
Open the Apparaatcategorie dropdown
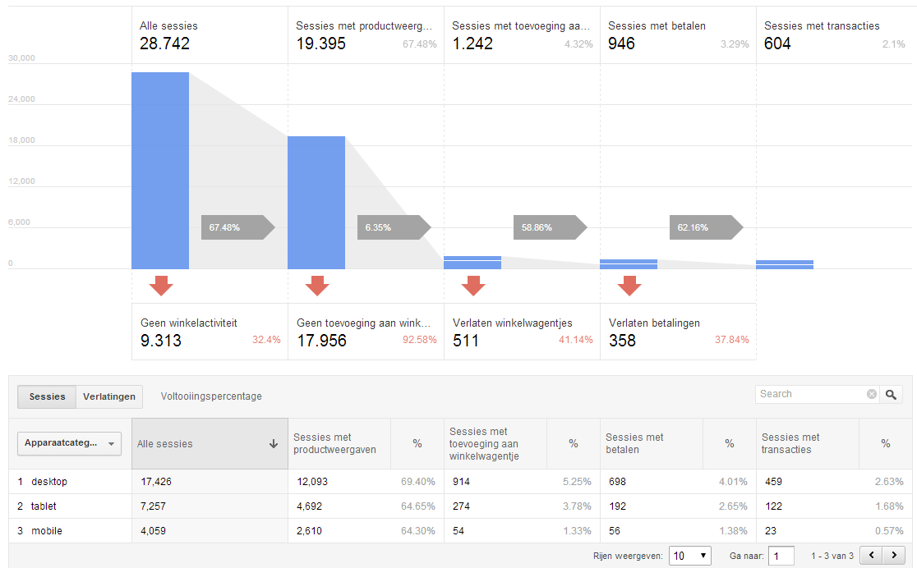pos(69,443)
